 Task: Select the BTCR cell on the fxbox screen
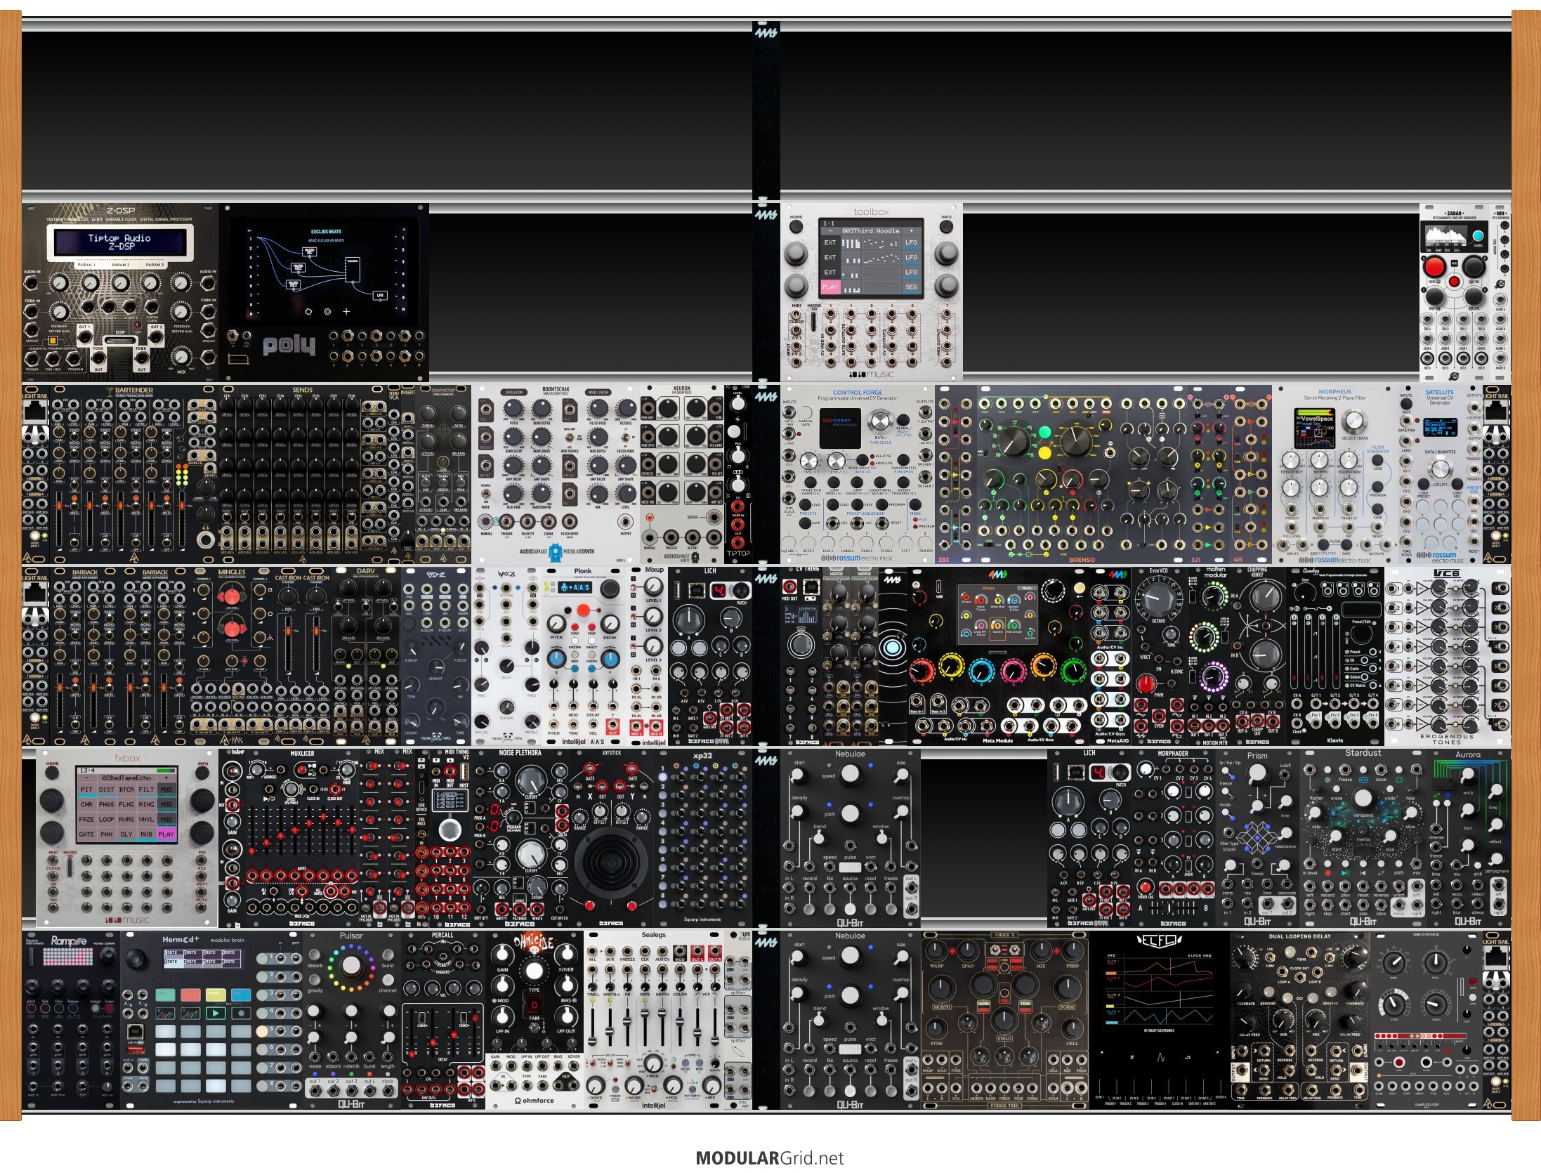(x=126, y=789)
